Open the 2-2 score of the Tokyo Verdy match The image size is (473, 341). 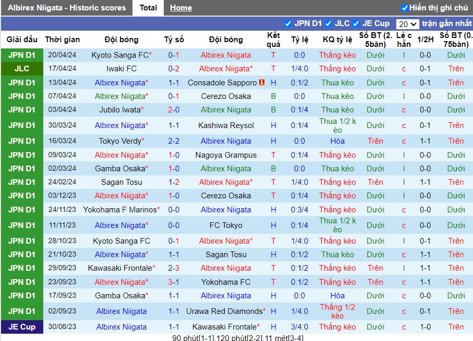174,141
